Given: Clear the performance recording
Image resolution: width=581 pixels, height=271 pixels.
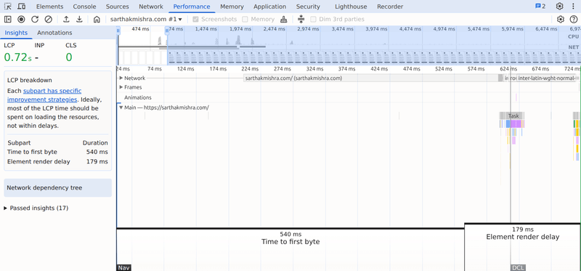Looking at the screenshot, I should pos(48,20).
